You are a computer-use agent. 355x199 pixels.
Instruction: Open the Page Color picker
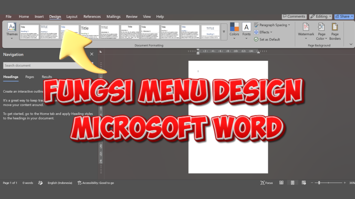tap(321, 31)
